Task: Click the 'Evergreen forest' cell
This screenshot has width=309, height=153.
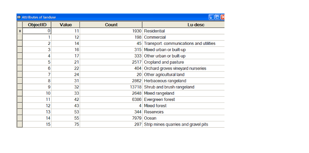Action: click(x=184, y=100)
